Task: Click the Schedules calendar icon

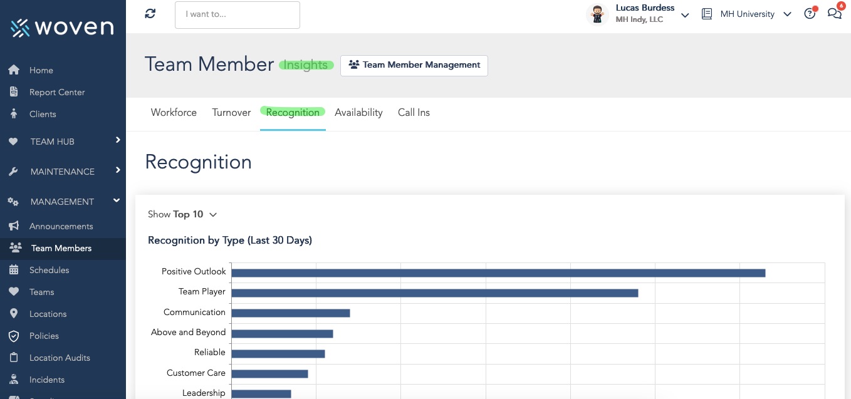Action: 14,270
